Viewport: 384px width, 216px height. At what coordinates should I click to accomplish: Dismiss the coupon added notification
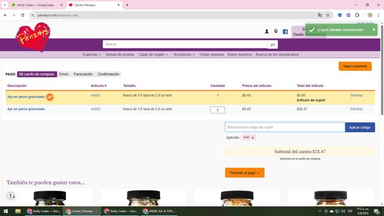374,29
